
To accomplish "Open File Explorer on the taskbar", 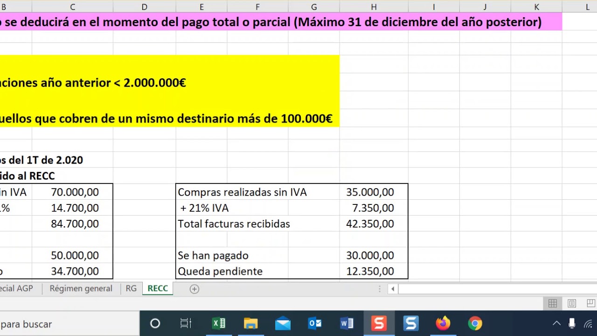I will click(x=250, y=323).
